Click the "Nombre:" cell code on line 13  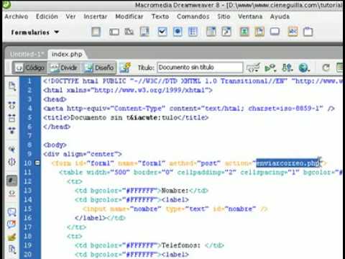click(x=142, y=191)
